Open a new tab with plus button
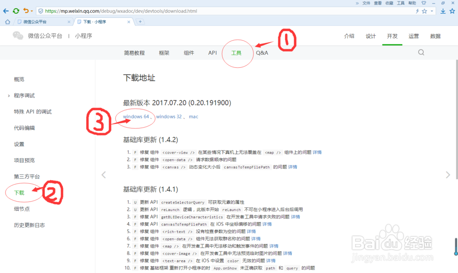This screenshot has width=458, height=273. (x=140, y=21)
